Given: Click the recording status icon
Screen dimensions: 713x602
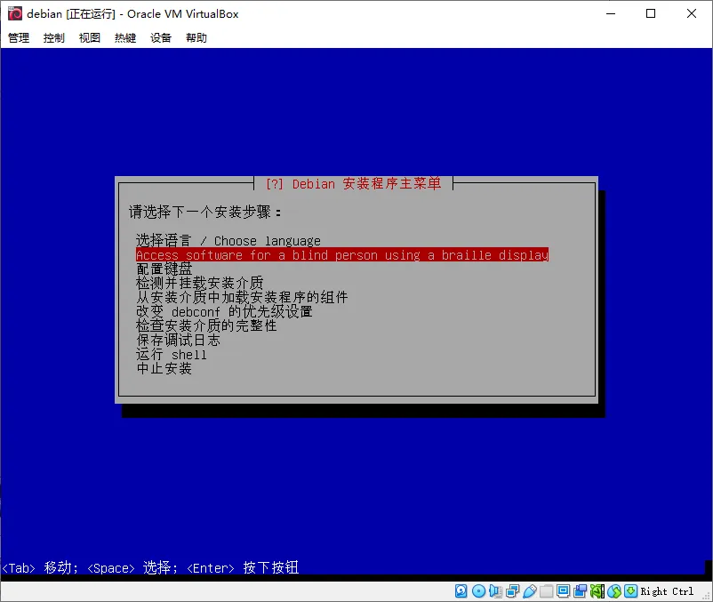Looking at the screenshot, I should (x=581, y=591).
